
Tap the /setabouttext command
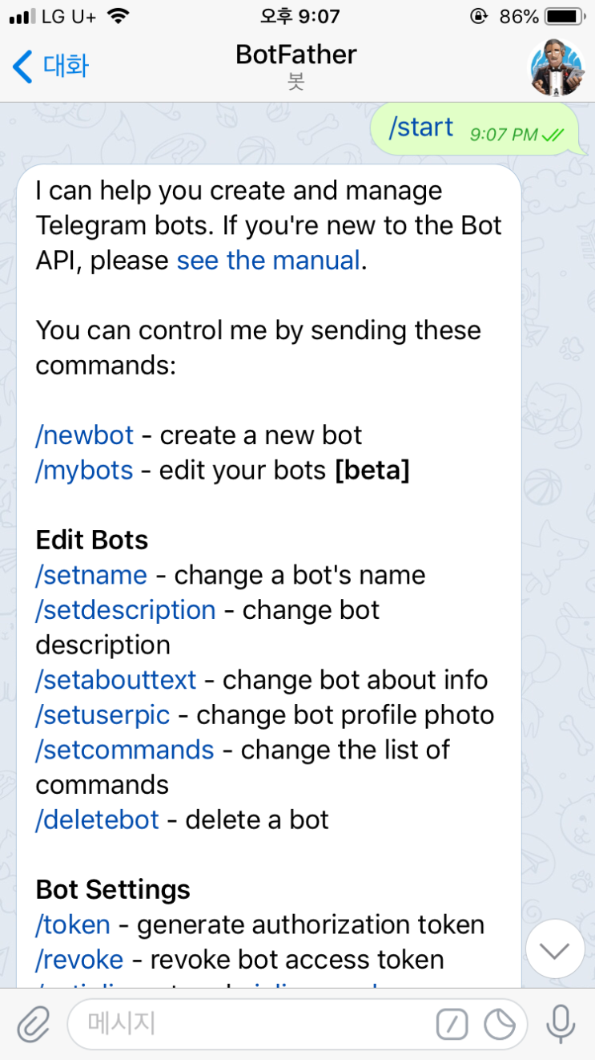pyautogui.click(x=115, y=679)
